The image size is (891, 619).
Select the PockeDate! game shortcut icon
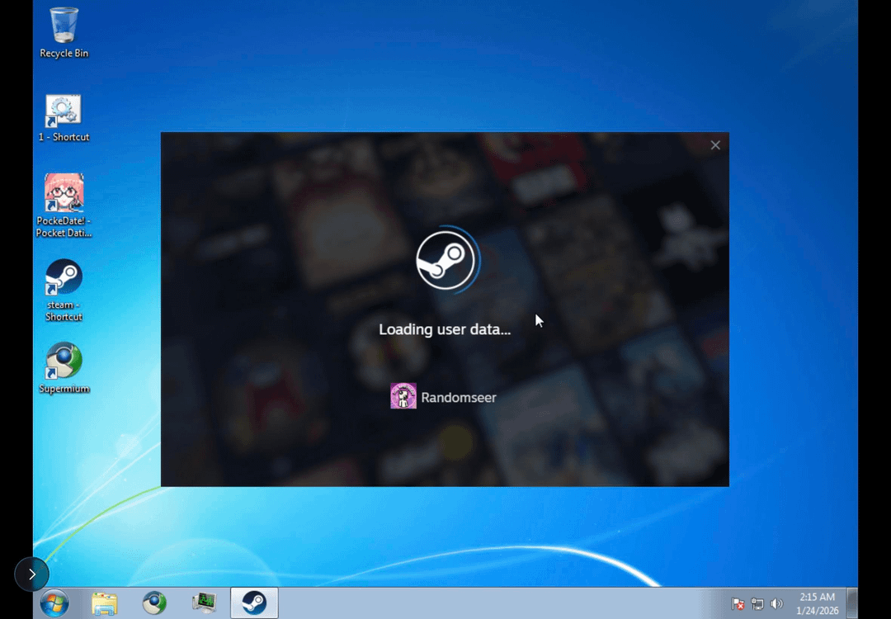pos(64,194)
